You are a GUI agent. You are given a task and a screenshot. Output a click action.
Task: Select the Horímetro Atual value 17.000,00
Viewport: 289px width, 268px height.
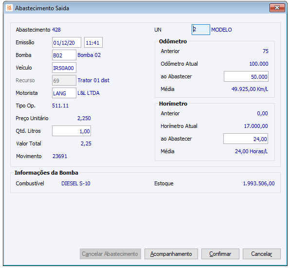256,126
